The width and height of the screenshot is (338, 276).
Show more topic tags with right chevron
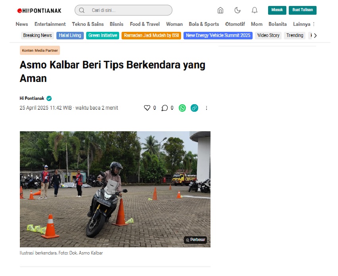coord(315,35)
